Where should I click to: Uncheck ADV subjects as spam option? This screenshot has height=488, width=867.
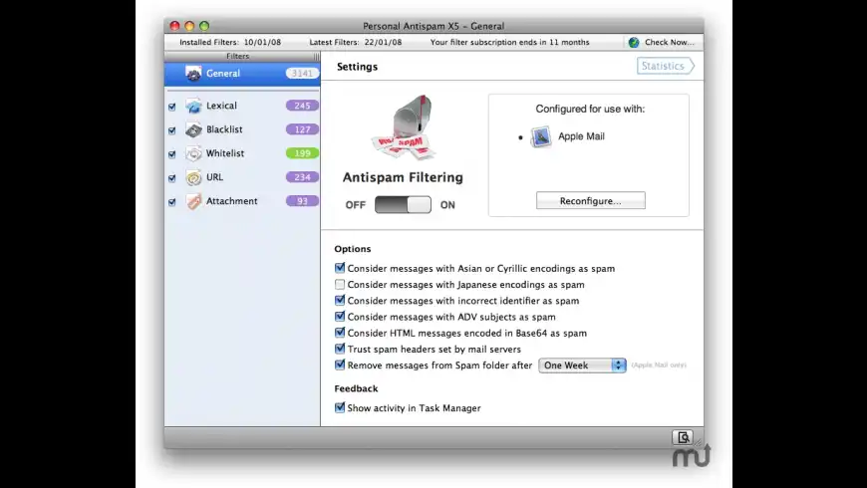click(x=340, y=316)
